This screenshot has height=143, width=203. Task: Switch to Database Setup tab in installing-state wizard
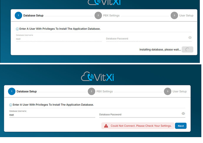[33, 16]
